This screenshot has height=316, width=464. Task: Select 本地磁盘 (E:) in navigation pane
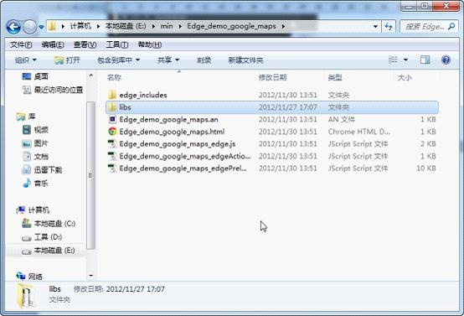coord(54,251)
